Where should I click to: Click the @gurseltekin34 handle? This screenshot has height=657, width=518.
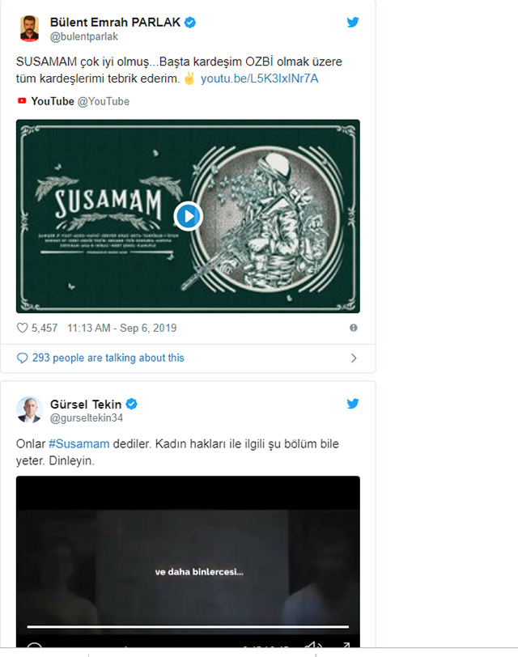coord(87,418)
